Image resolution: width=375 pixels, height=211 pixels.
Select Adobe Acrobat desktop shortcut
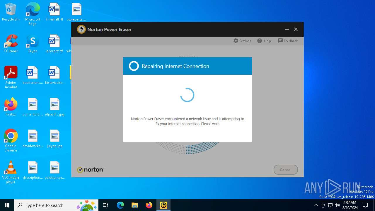pos(11,77)
